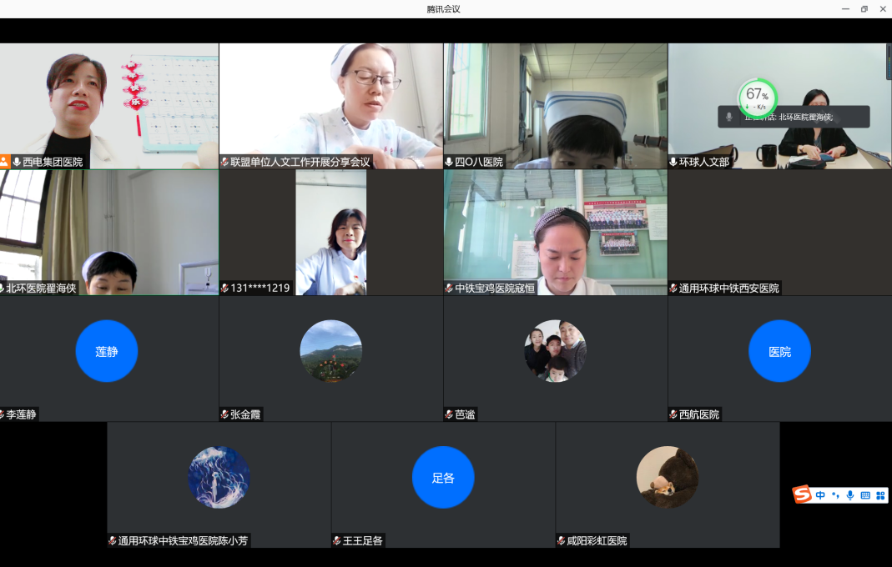This screenshot has width=892, height=567.
Task: Toggle Chinese/English mode in Sogou bar
Action: pos(821,495)
